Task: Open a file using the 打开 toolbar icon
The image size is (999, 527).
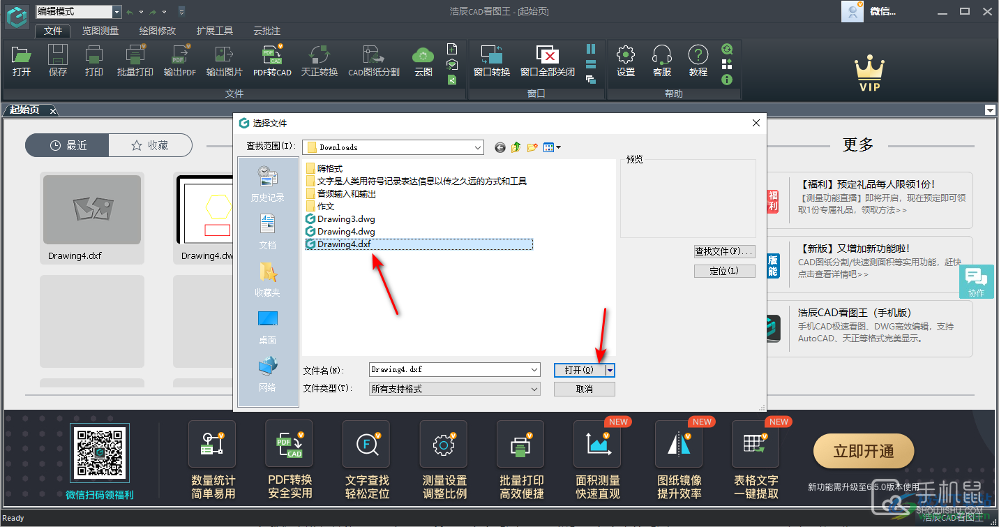Action: [x=21, y=61]
